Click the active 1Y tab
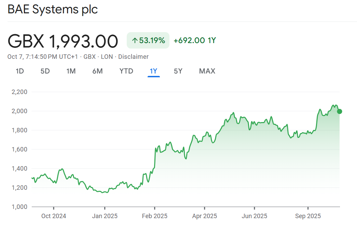 pyautogui.click(x=153, y=71)
